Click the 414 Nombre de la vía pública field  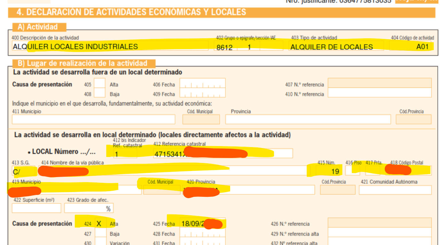tap(174, 171)
